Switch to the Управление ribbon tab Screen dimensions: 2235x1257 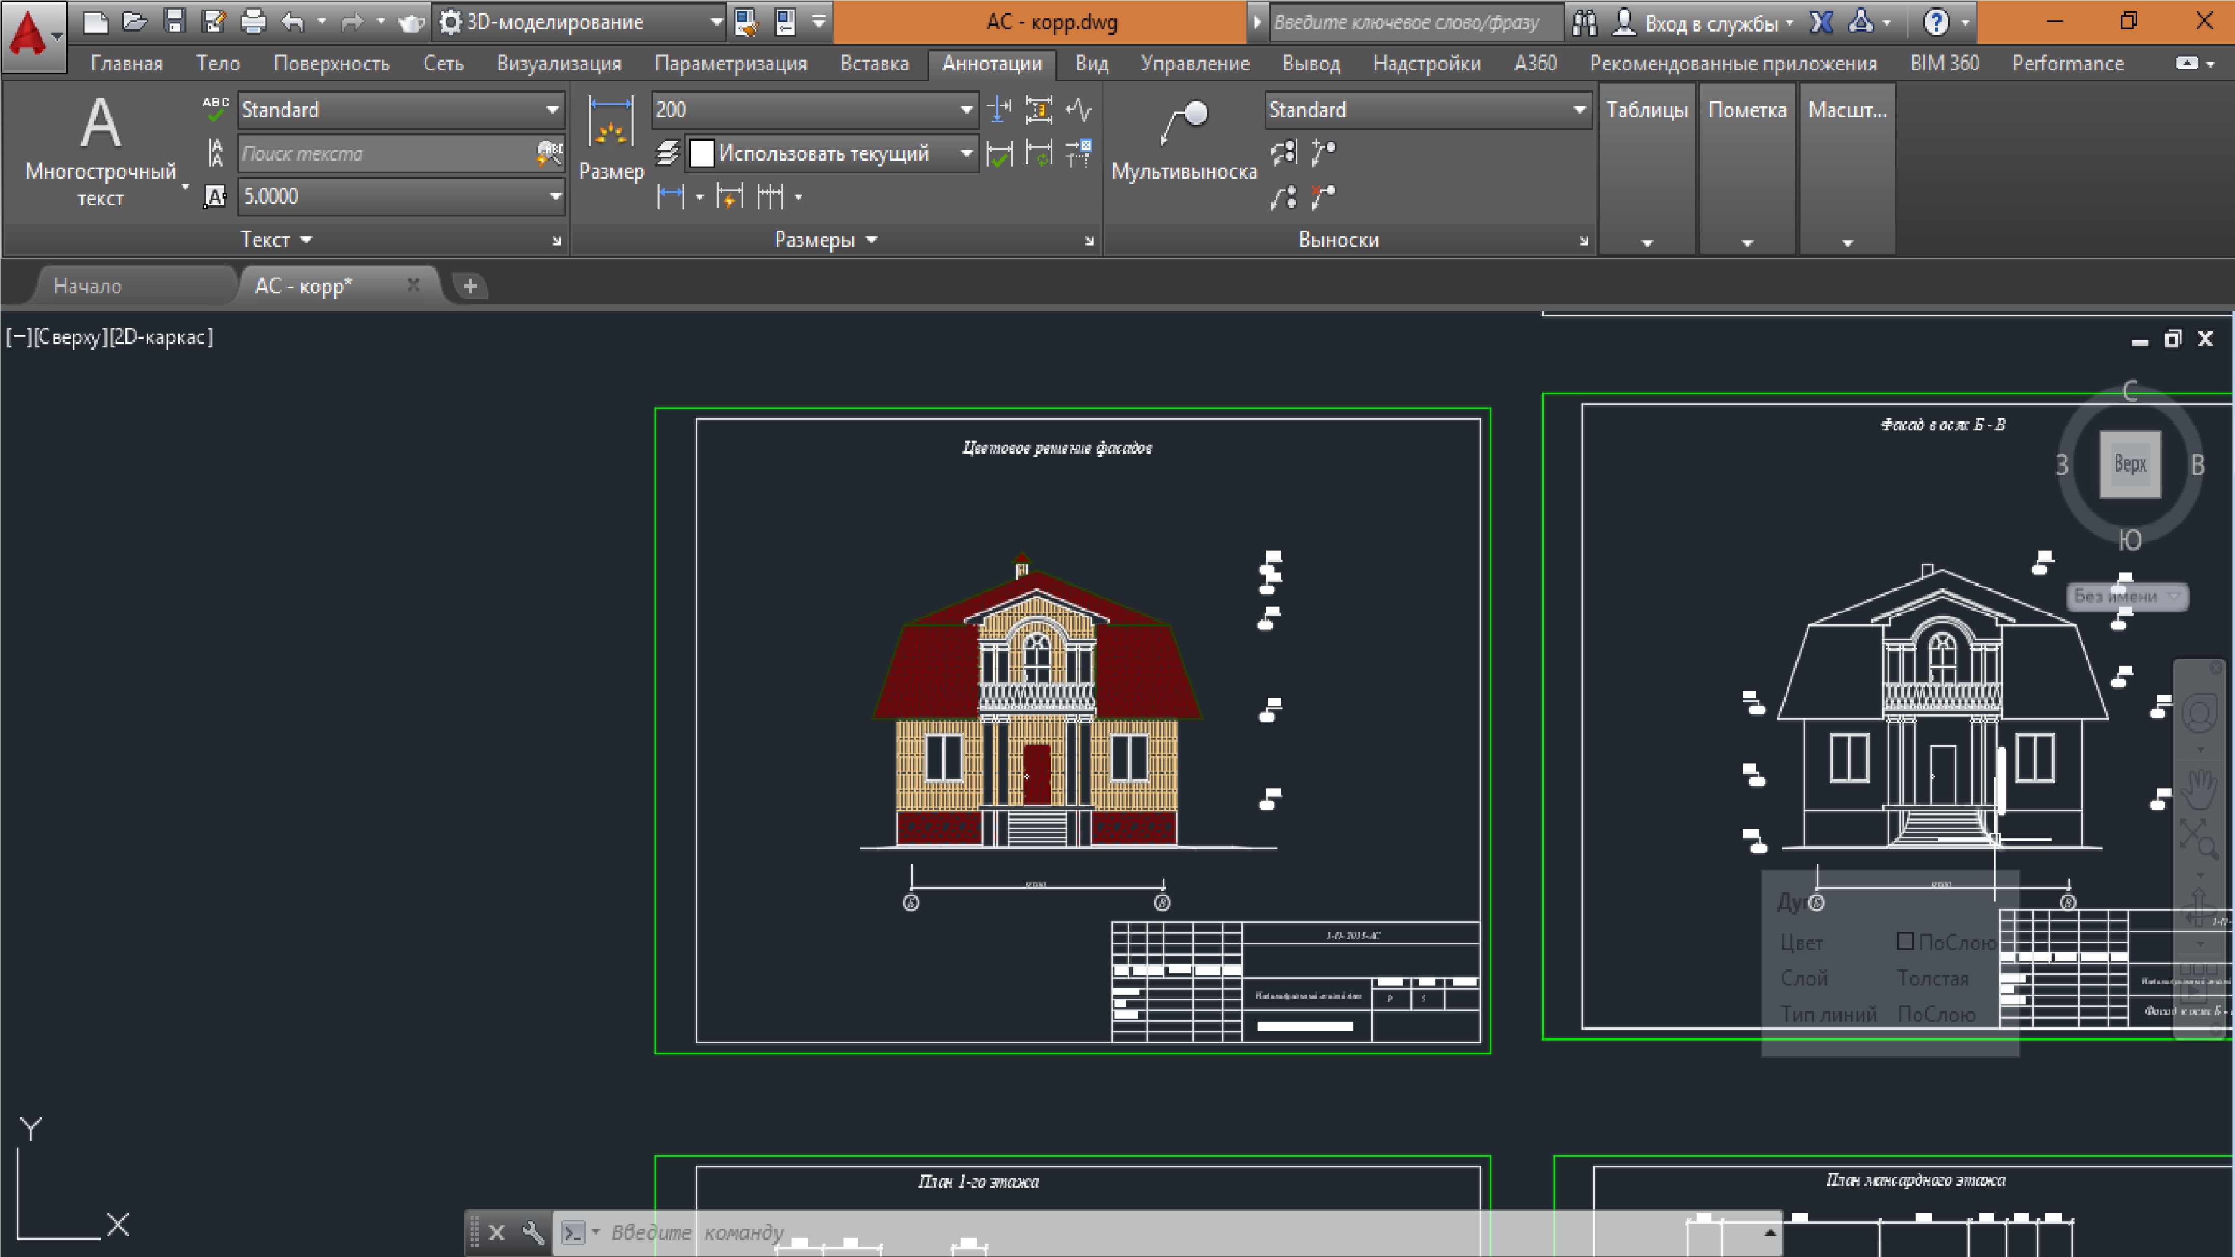(x=1195, y=63)
